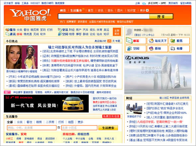Click the 能人社区 link in 财经 header

pyautogui.click(x=164, y=98)
